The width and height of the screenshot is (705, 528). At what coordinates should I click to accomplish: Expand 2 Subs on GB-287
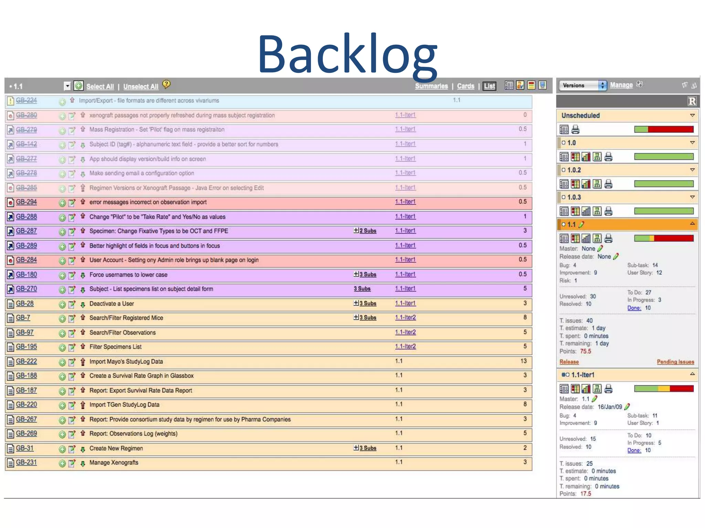click(x=365, y=231)
